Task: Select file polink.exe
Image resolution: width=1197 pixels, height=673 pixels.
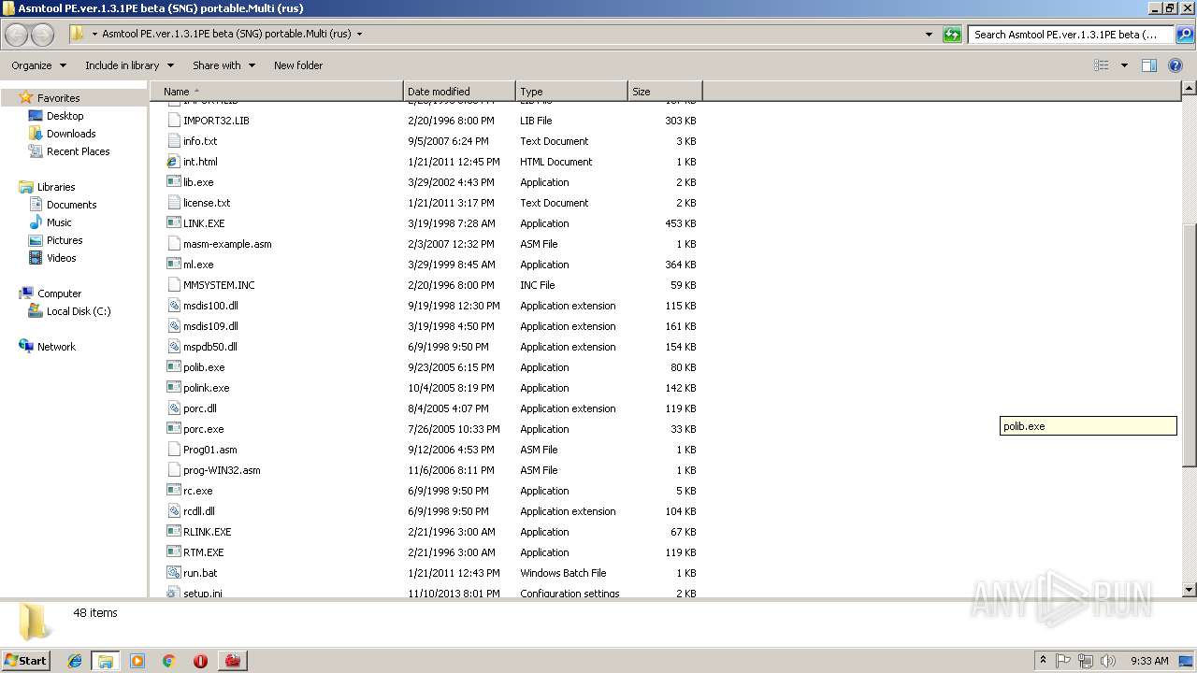Action: [206, 388]
